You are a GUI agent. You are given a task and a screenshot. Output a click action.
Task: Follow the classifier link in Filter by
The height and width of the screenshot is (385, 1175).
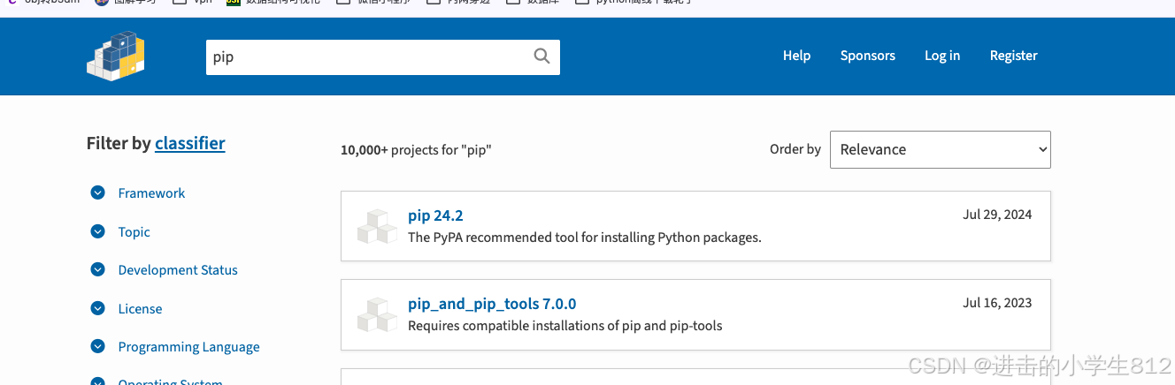[x=189, y=143]
